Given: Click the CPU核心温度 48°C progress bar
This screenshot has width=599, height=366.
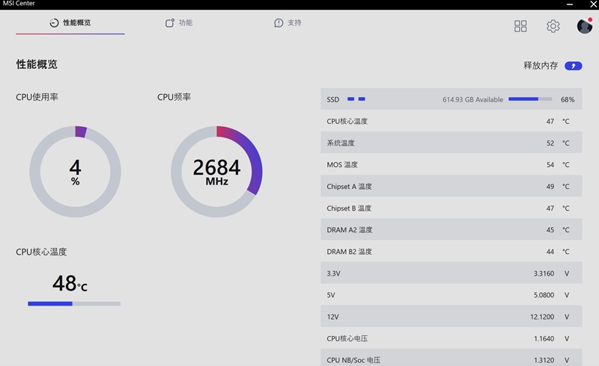Looking at the screenshot, I should click(74, 303).
